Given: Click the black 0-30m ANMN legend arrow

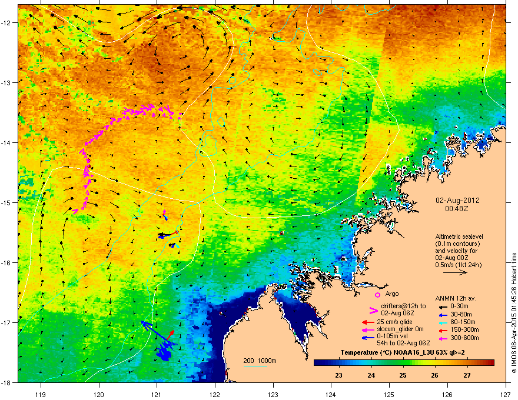Looking at the screenshot, I should [442, 306].
